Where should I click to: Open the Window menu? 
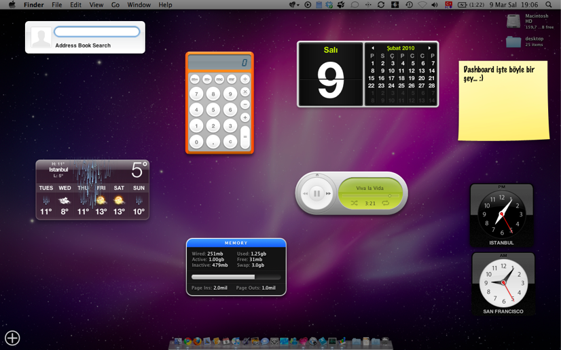coord(139,5)
